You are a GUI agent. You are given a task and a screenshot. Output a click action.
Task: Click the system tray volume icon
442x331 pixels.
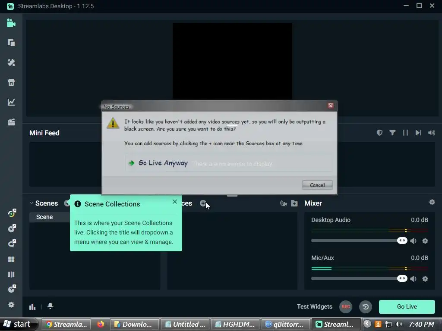(398, 324)
